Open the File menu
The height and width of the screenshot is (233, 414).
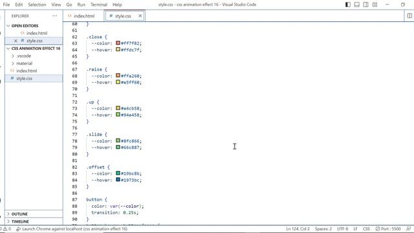coord(6,5)
